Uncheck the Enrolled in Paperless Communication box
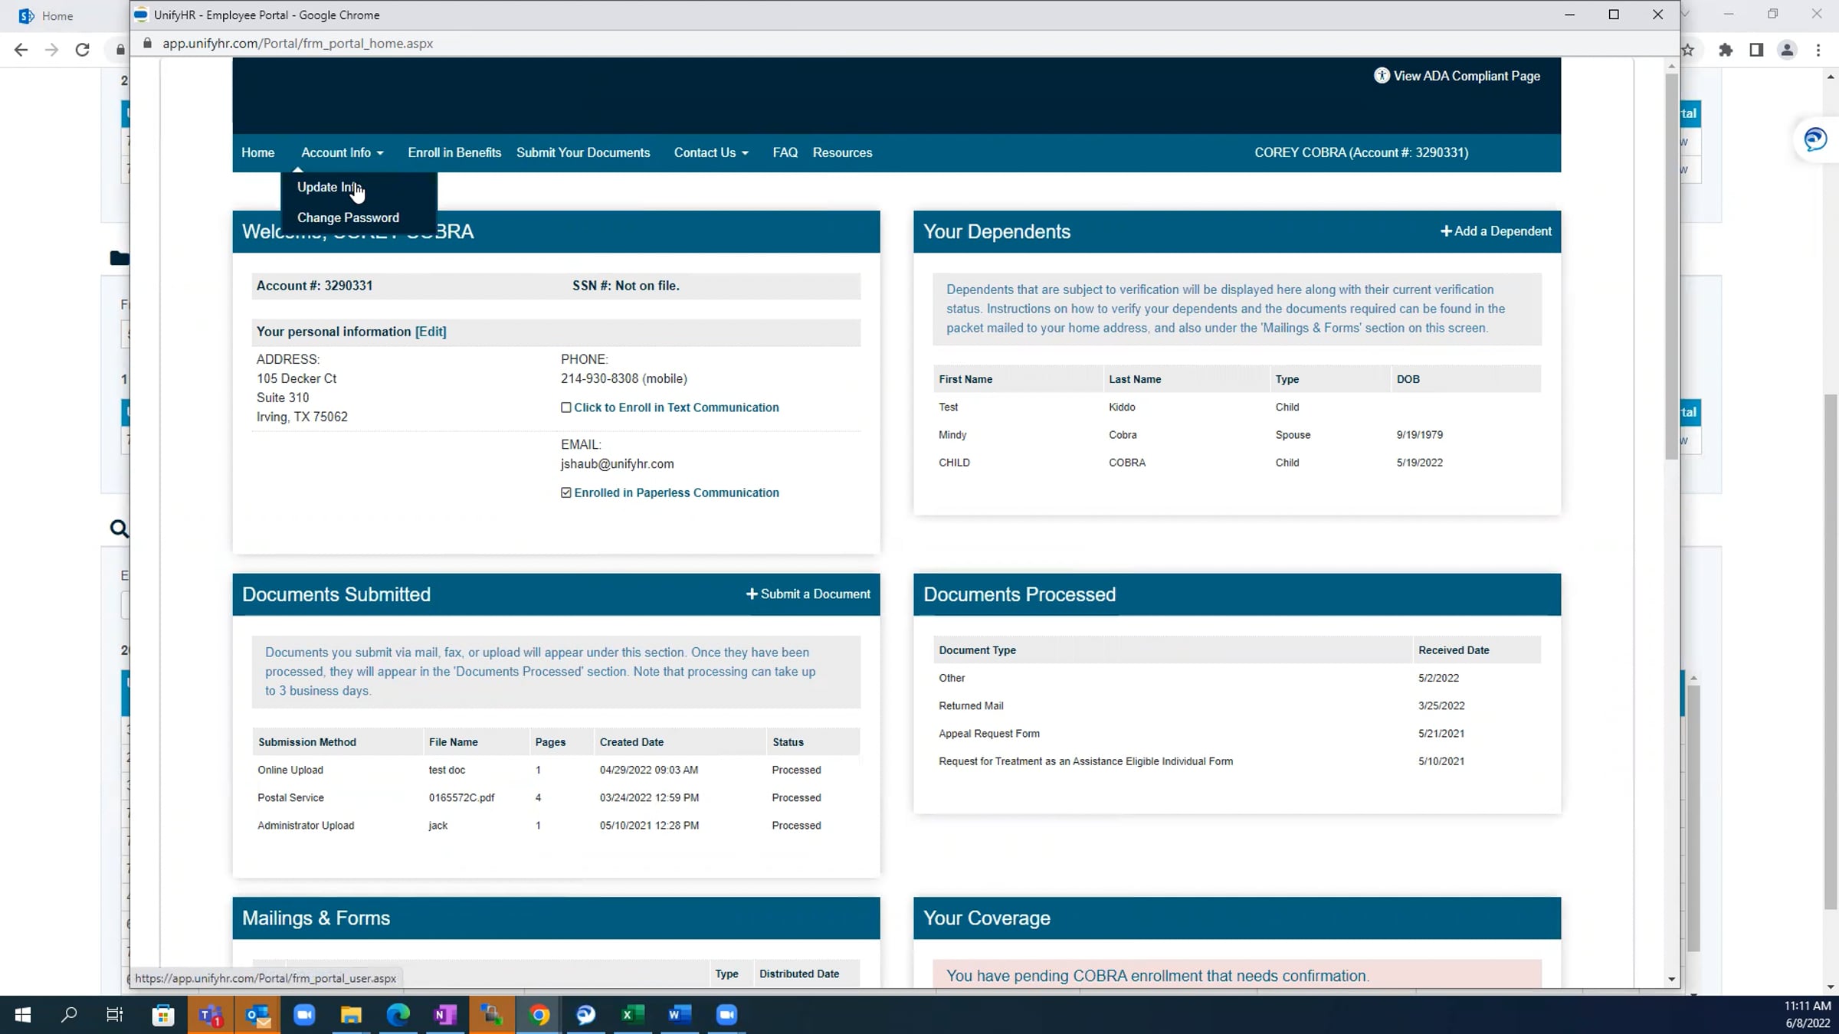 click(x=565, y=492)
